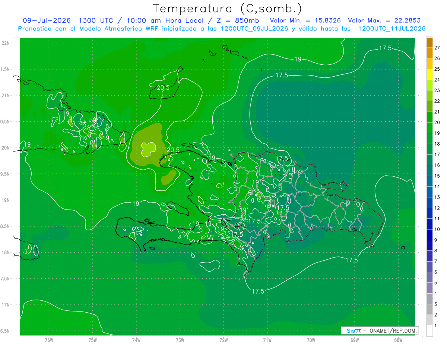Click the "17.5" contour label south of Hispaniola near 71W
Image resolution: width=447 pixels, height=345 pixels.
258,291
